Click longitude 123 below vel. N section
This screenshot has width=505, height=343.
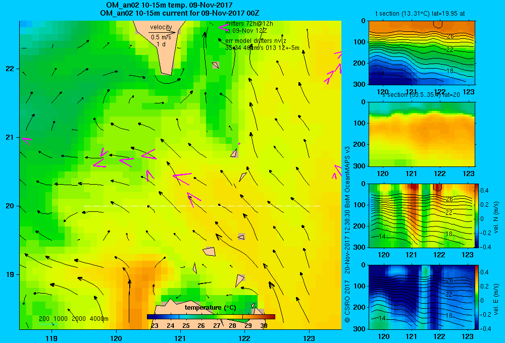tap(468, 255)
